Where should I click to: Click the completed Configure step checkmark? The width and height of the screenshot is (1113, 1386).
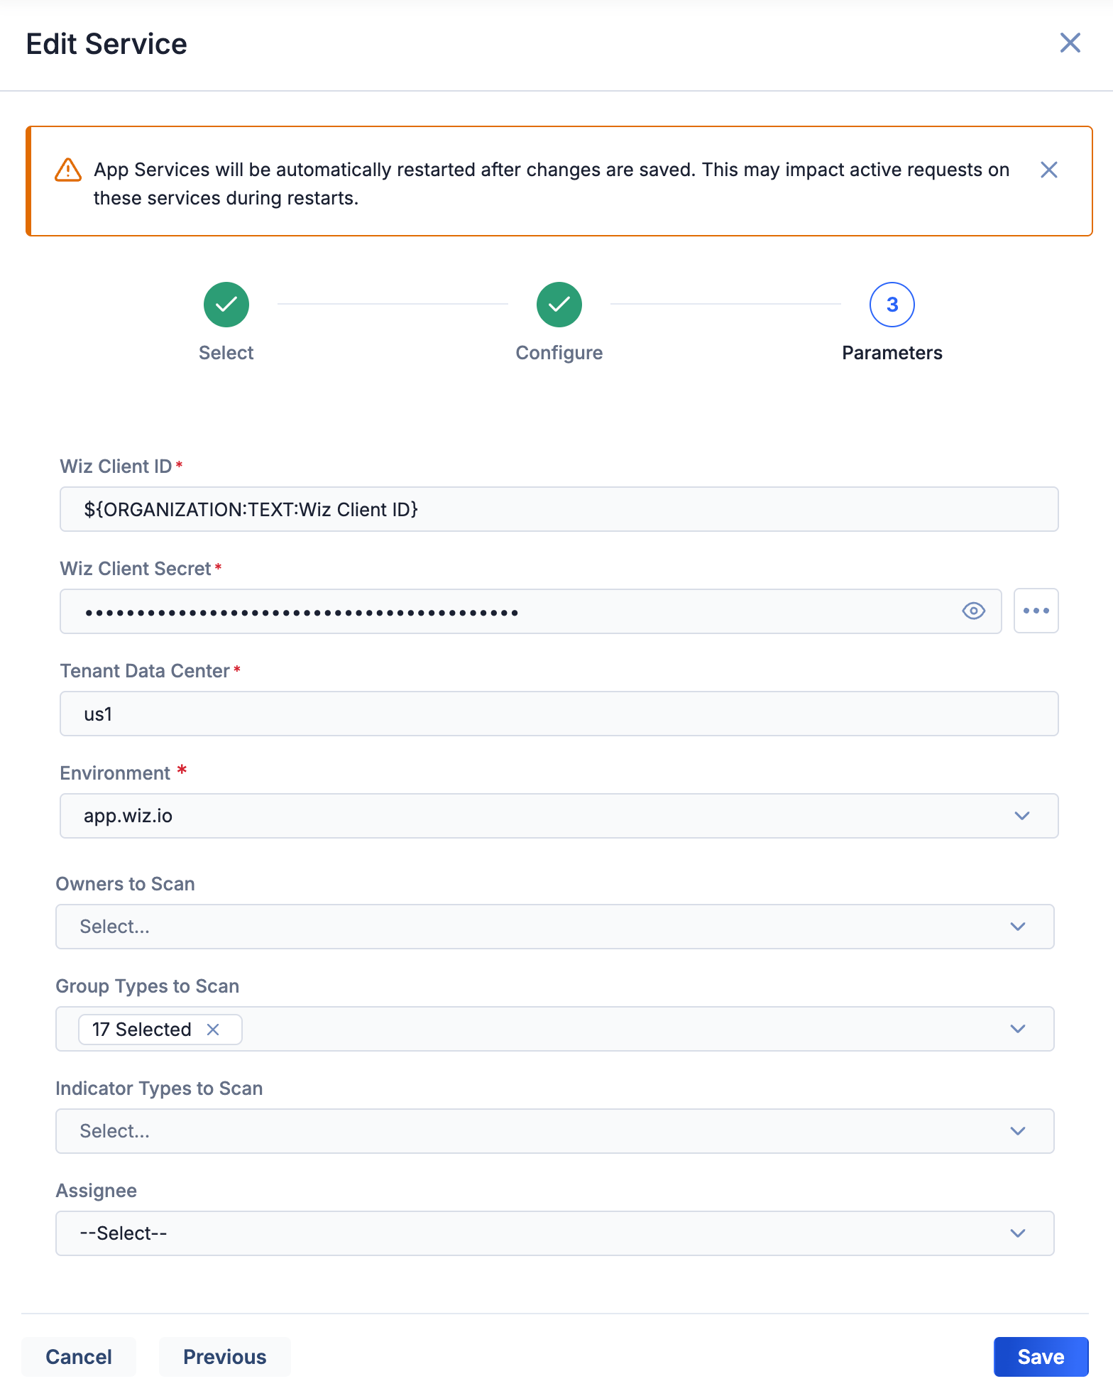pyautogui.click(x=559, y=304)
